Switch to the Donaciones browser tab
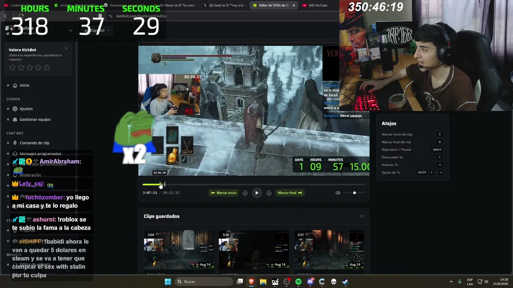513x288 pixels. [x=125, y=5]
